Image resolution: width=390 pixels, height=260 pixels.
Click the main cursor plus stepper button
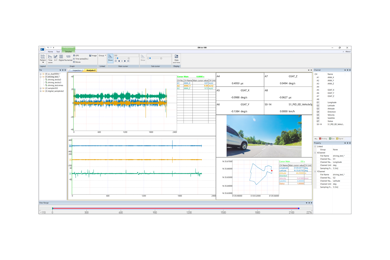[x=129, y=58]
